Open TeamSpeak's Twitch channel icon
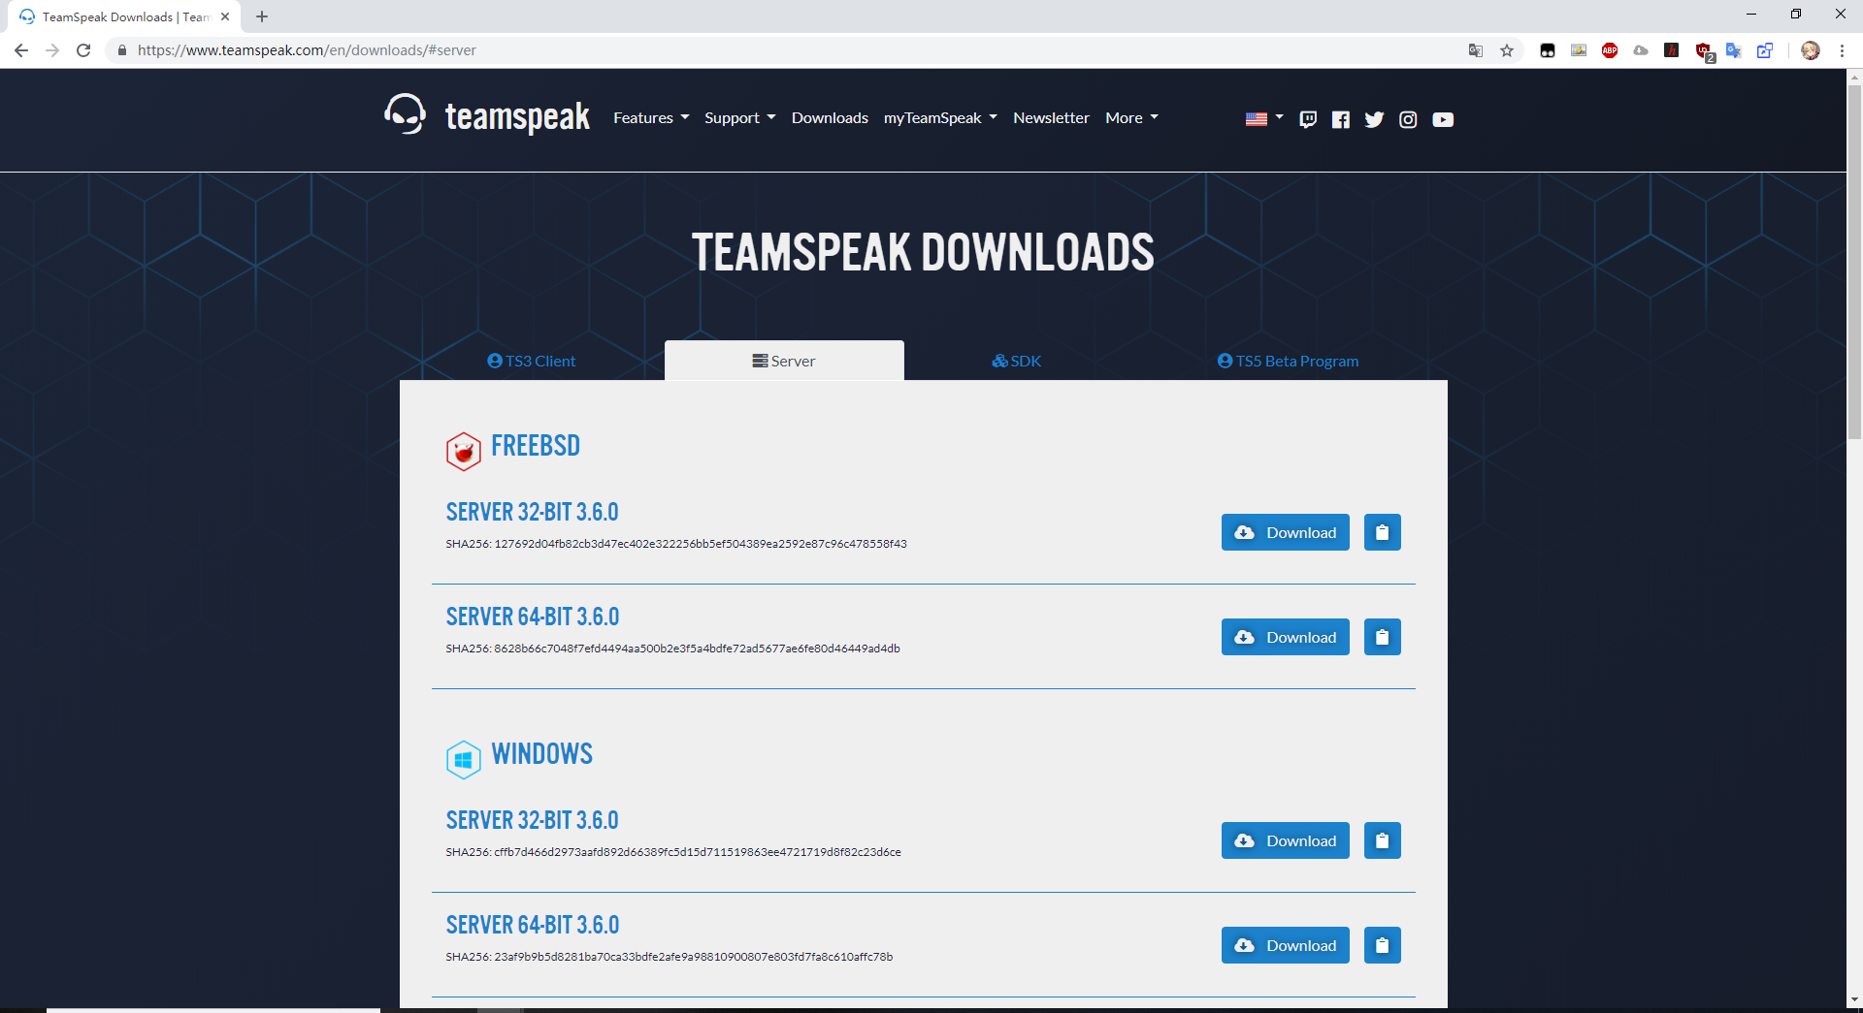Image resolution: width=1863 pixels, height=1013 pixels. click(1308, 119)
